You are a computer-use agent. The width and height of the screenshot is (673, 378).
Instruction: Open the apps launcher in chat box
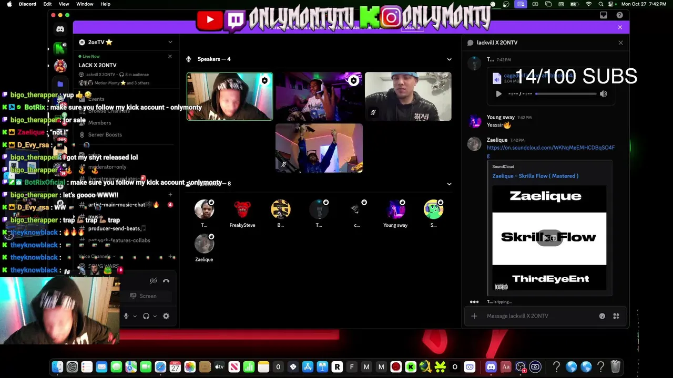[616, 316]
